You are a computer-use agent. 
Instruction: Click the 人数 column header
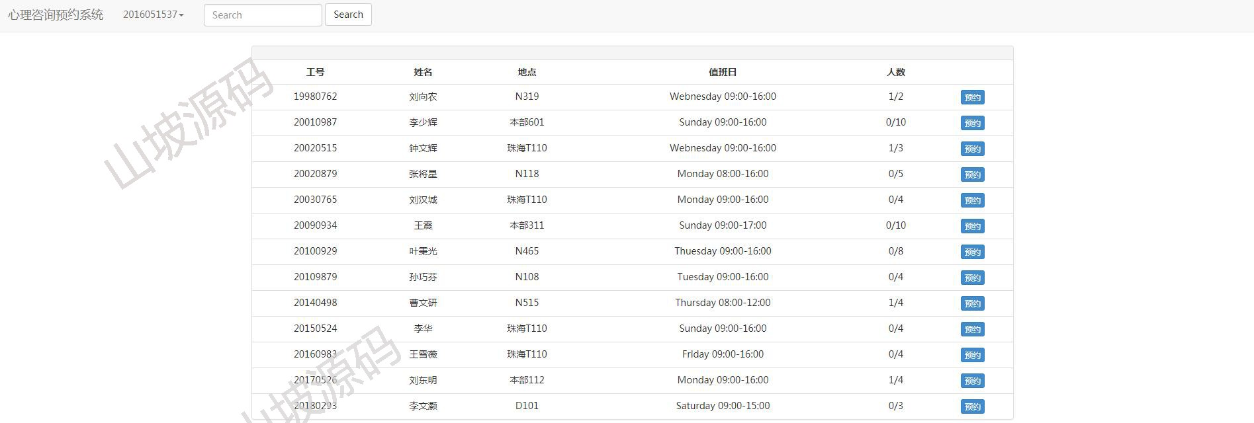pyautogui.click(x=895, y=72)
